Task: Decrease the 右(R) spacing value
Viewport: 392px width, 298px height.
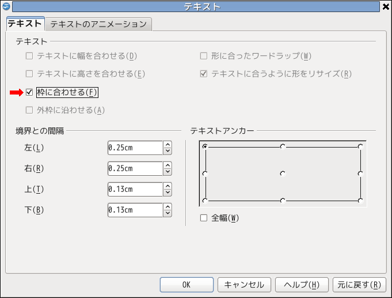Action: point(168,172)
